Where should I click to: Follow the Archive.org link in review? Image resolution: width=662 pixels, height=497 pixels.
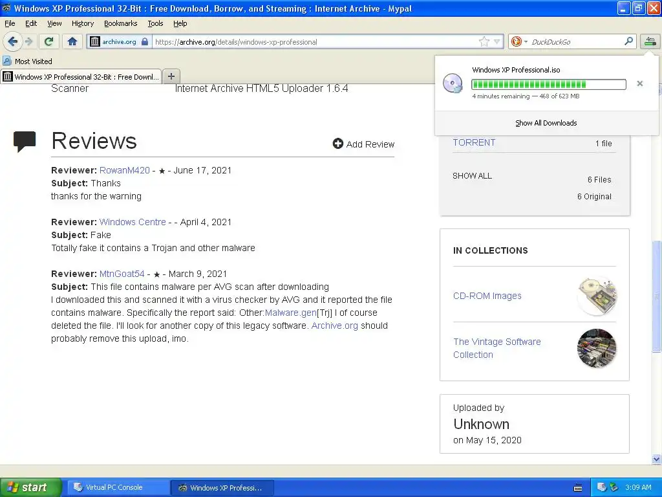(334, 326)
